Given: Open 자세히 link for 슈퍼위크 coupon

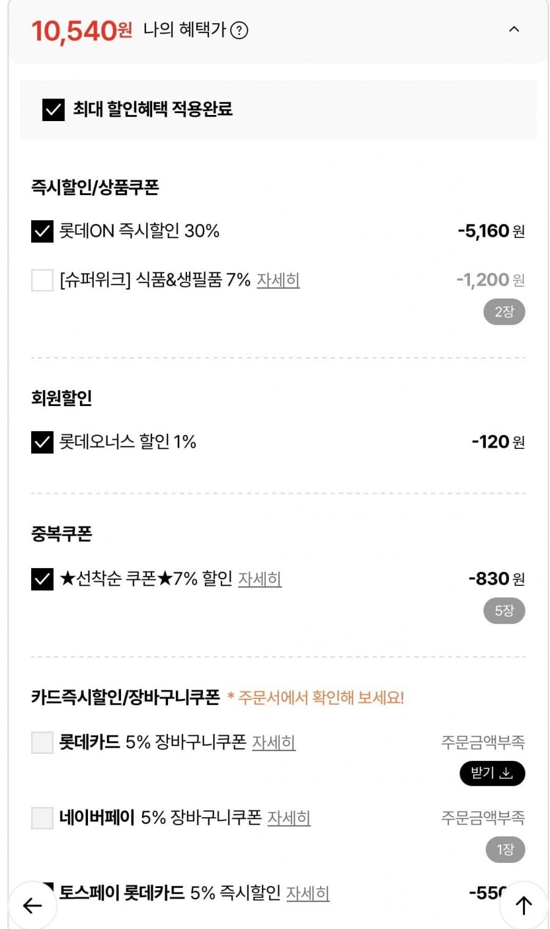Looking at the screenshot, I should click(278, 280).
